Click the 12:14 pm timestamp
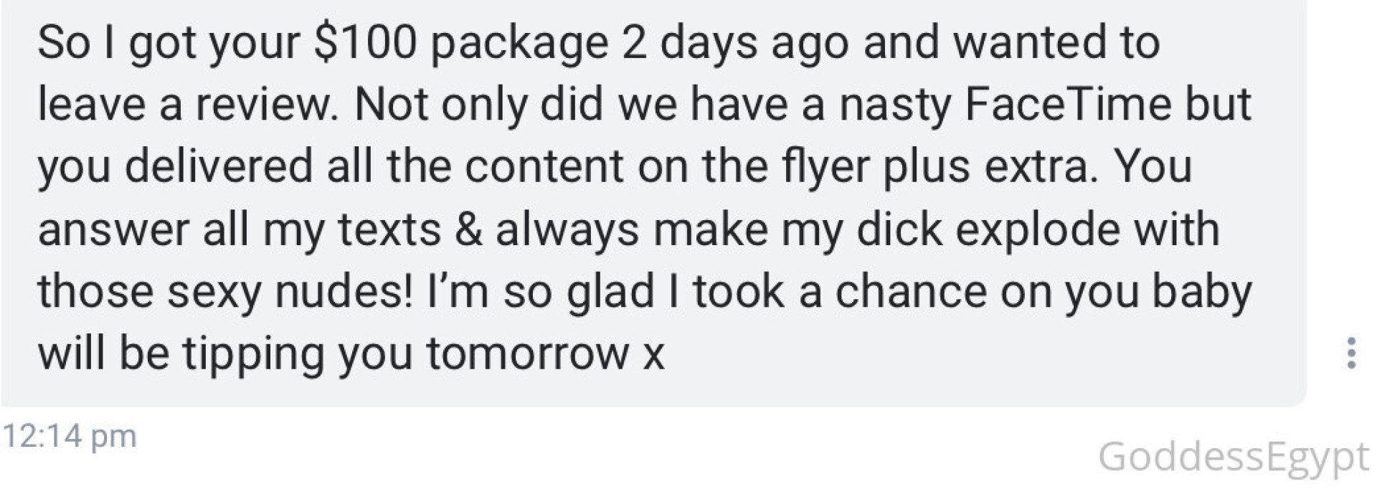This screenshot has height=489, width=1377. click(70, 436)
